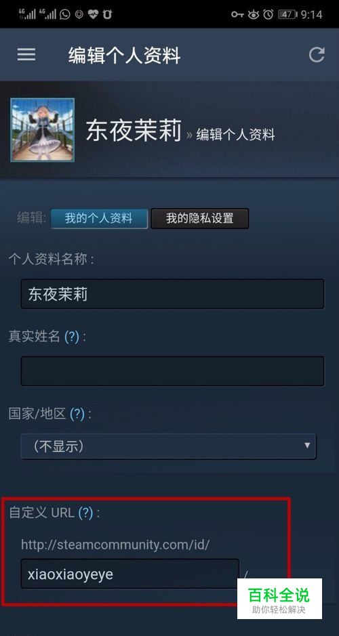Image resolution: width=339 pixels, height=636 pixels.
Task: Click the custom URL xiaoxiaoyeye field
Action: (x=130, y=574)
